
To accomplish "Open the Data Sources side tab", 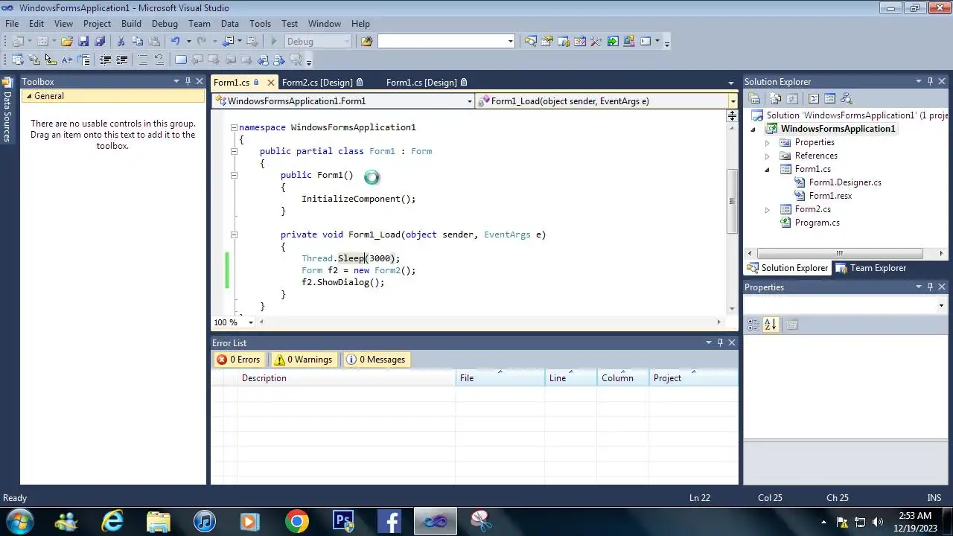I will (7, 110).
